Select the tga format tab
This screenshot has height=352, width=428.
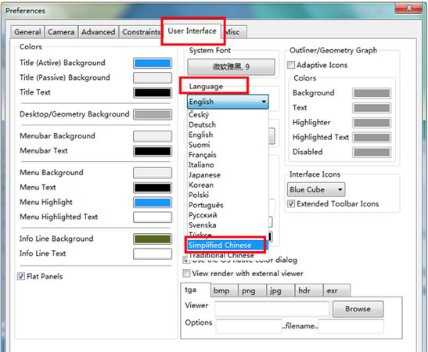(x=196, y=290)
